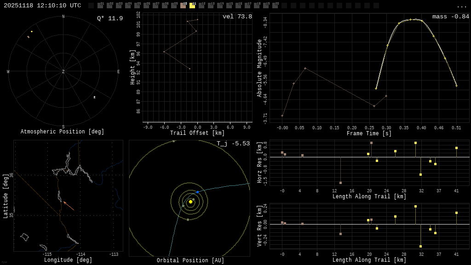
Task: Select the highlighted yellow event box 11
Action: [x=192, y=6]
